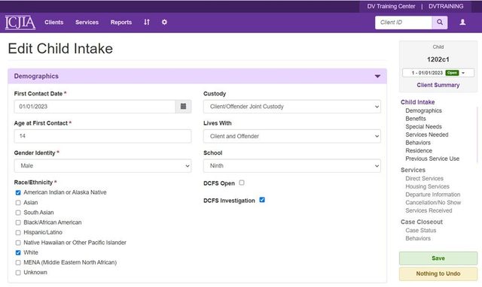
Task: Jump to Special Needs in sidebar
Action: click(423, 127)
